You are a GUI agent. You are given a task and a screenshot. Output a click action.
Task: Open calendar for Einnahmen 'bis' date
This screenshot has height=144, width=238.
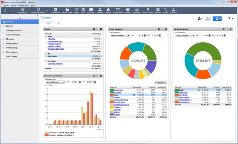click(x=225, y=35)
